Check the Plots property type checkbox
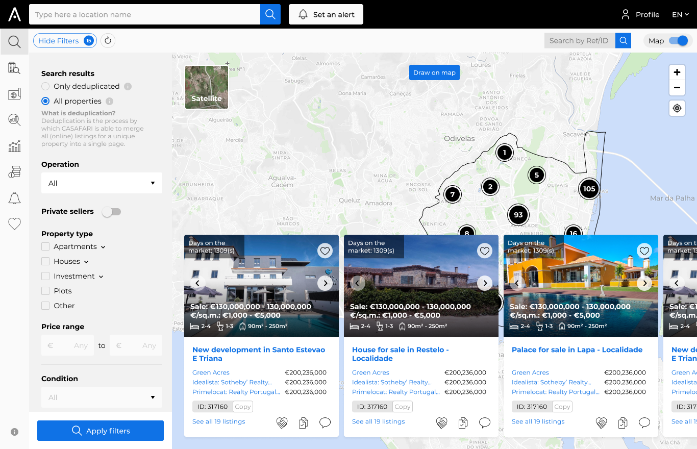Image resolution: width=697 pixels, height=449 pixels. pyautogui.click(x=46, y=291)
